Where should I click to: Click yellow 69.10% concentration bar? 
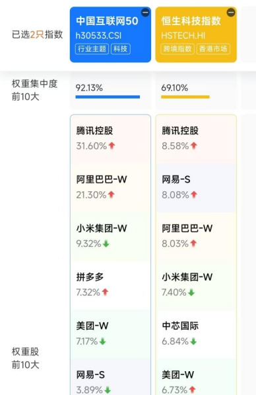(x=185, y=97)
